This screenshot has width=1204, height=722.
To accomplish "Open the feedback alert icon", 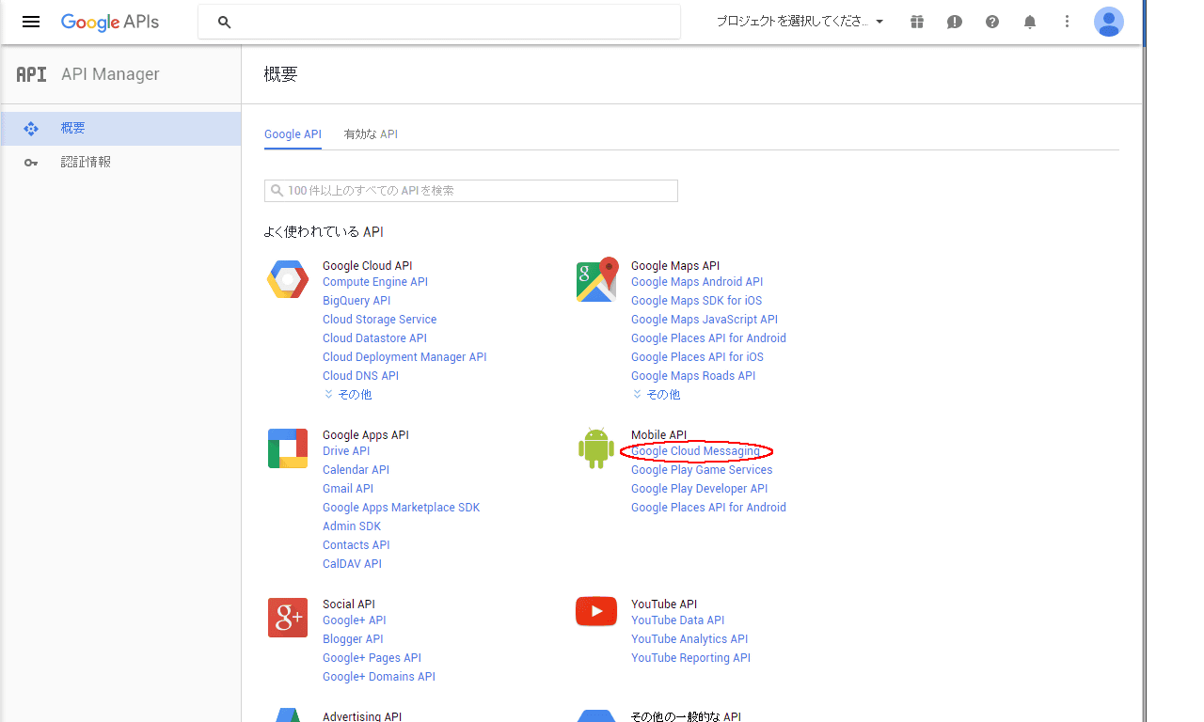I will 955,22.
